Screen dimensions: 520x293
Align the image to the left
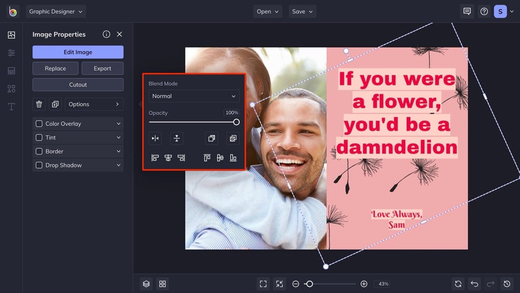pyautogui.click(x=155, y=158)
